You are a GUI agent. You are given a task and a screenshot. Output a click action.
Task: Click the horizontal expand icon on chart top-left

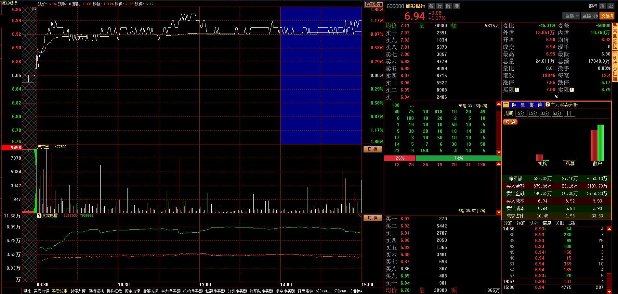(34, 10)
